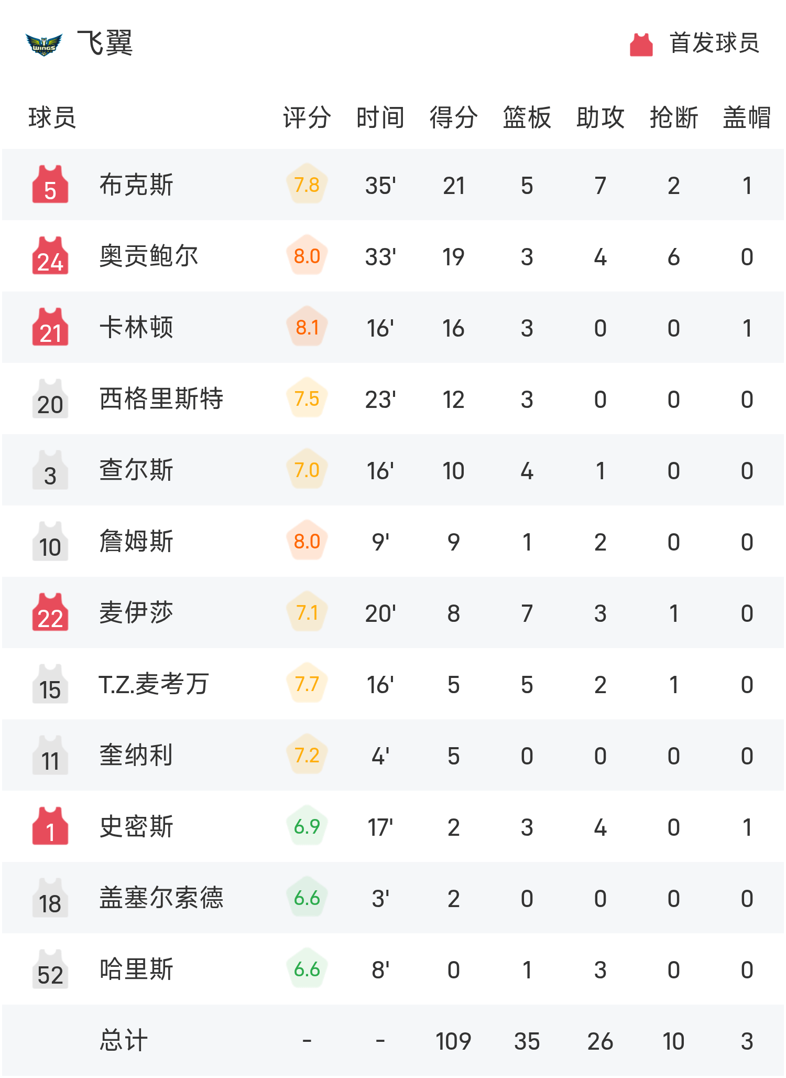
Task: Click the green 6.9 rating badge
Action: (x=307, y=826)
